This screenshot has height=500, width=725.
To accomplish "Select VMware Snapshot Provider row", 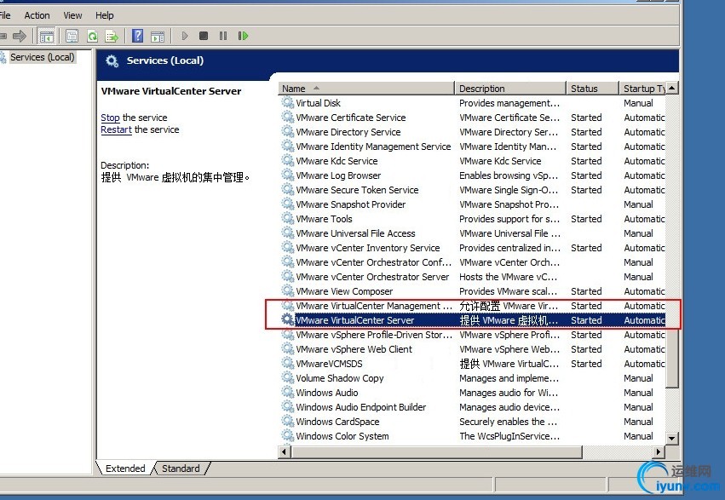I will [x=473, y=204].
